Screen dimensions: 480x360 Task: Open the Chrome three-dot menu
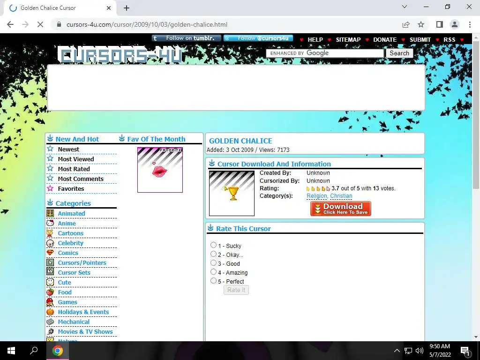point(470,24)
